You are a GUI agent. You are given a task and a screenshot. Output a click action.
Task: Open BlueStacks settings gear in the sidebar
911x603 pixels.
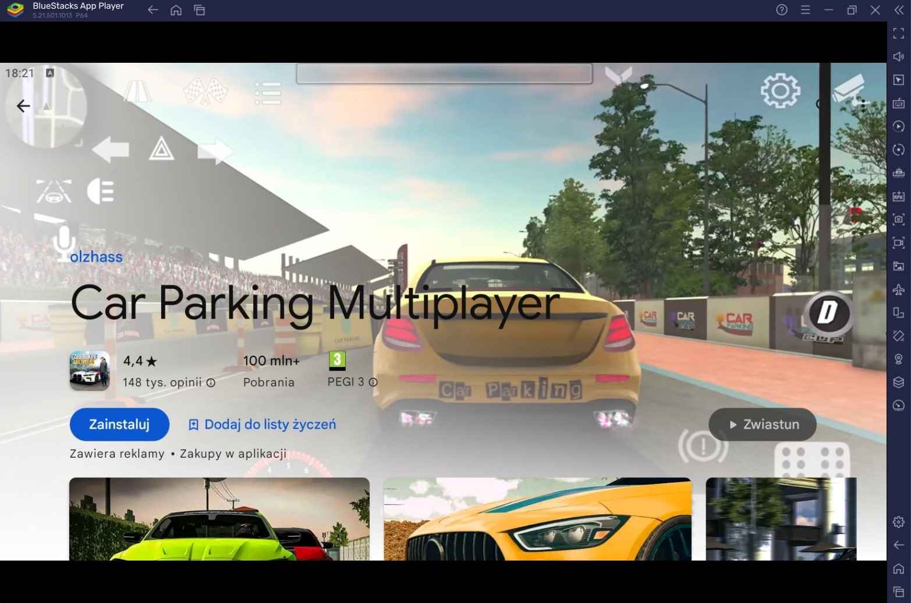[899, 522]
